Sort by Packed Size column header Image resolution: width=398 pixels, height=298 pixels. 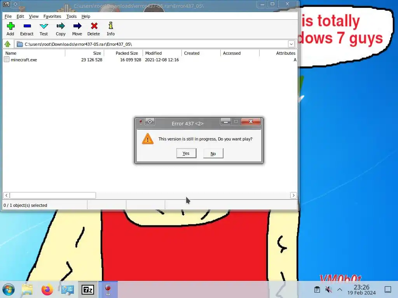click(124, 53)
